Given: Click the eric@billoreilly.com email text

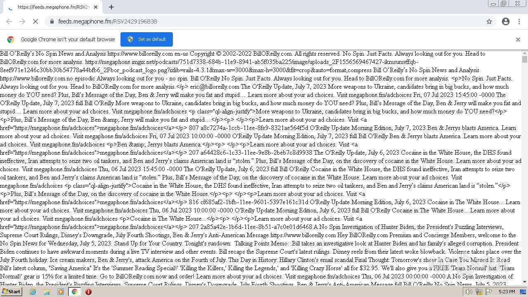Looking at the screenshot, I should tap(214, 87).
